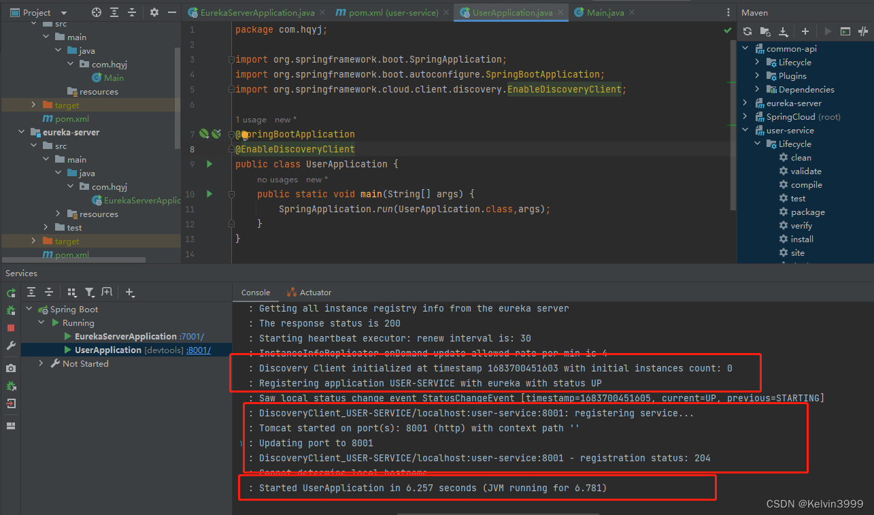Run main method via gutter arrow line 10
Image resolution: width=874 pixels, height=515 pixels.
(209, 194)
